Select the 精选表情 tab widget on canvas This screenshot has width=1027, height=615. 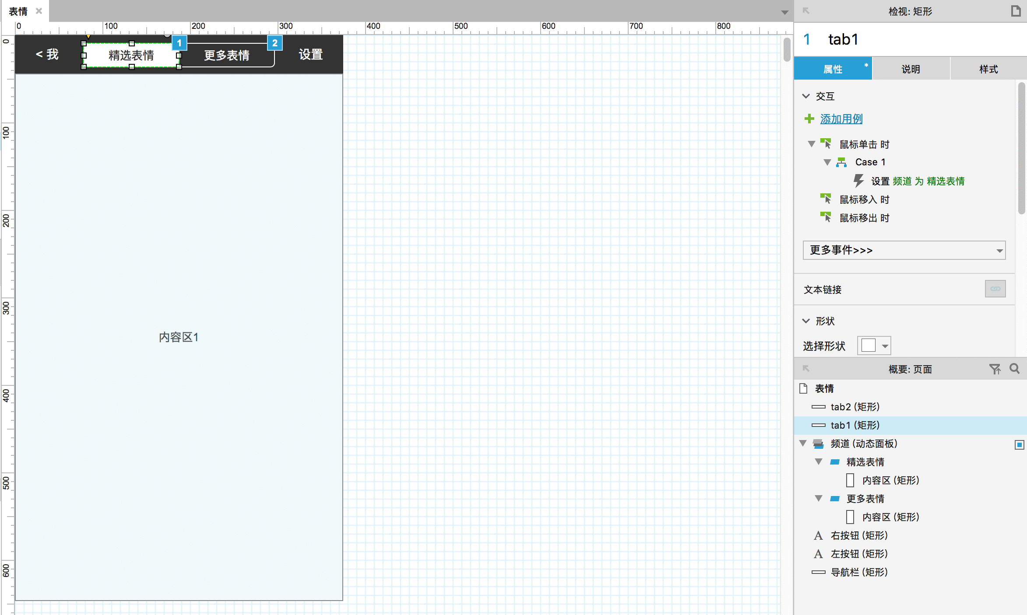(131, 55)
